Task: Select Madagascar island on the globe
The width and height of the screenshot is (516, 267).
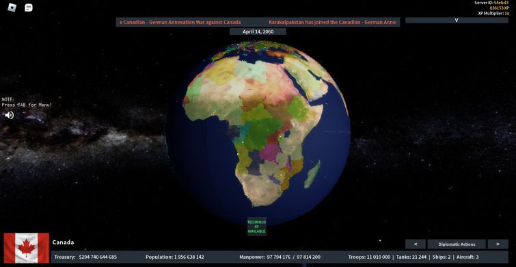Action: click(312, 174)
